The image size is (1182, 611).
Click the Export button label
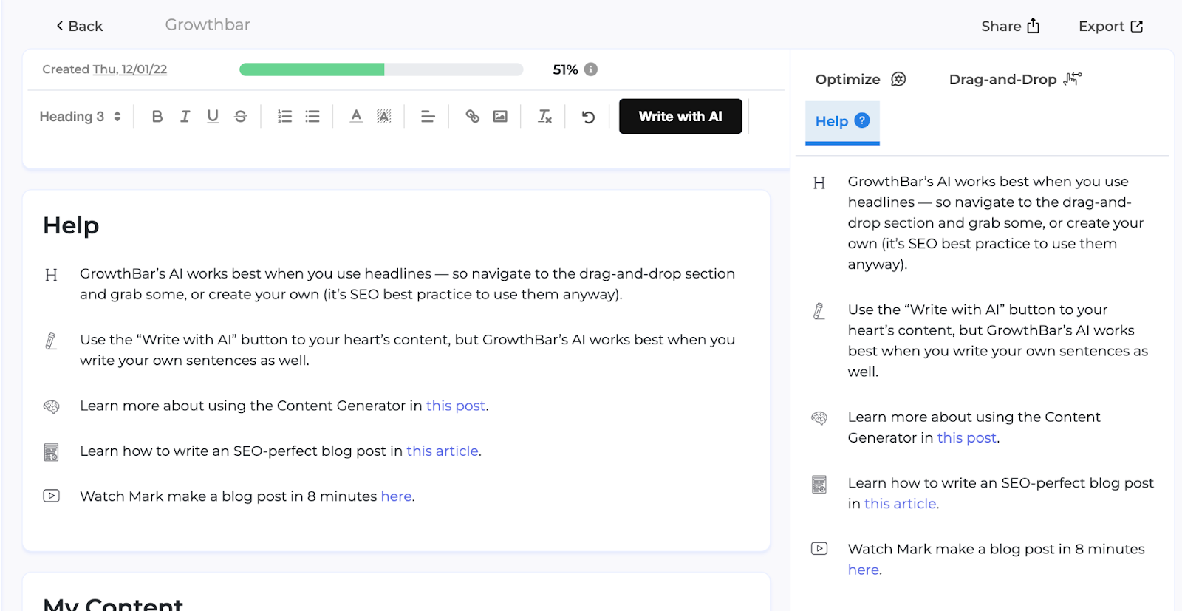(x=1101, y=27)
